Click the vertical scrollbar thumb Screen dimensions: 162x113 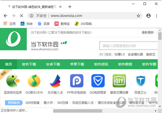pos(160,36)
